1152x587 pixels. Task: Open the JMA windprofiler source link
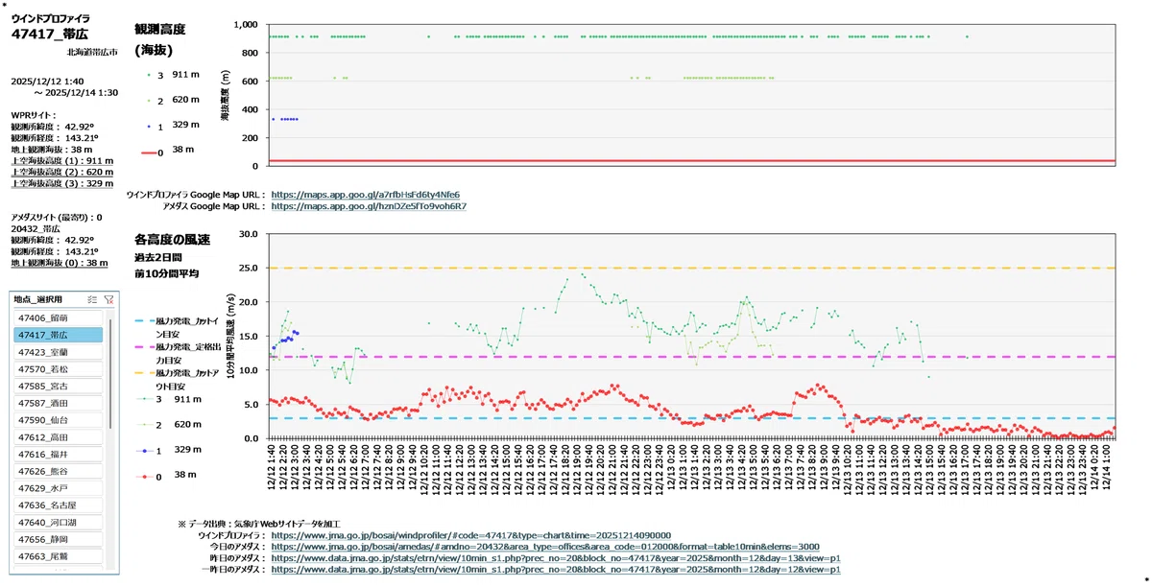coord(471,535)
